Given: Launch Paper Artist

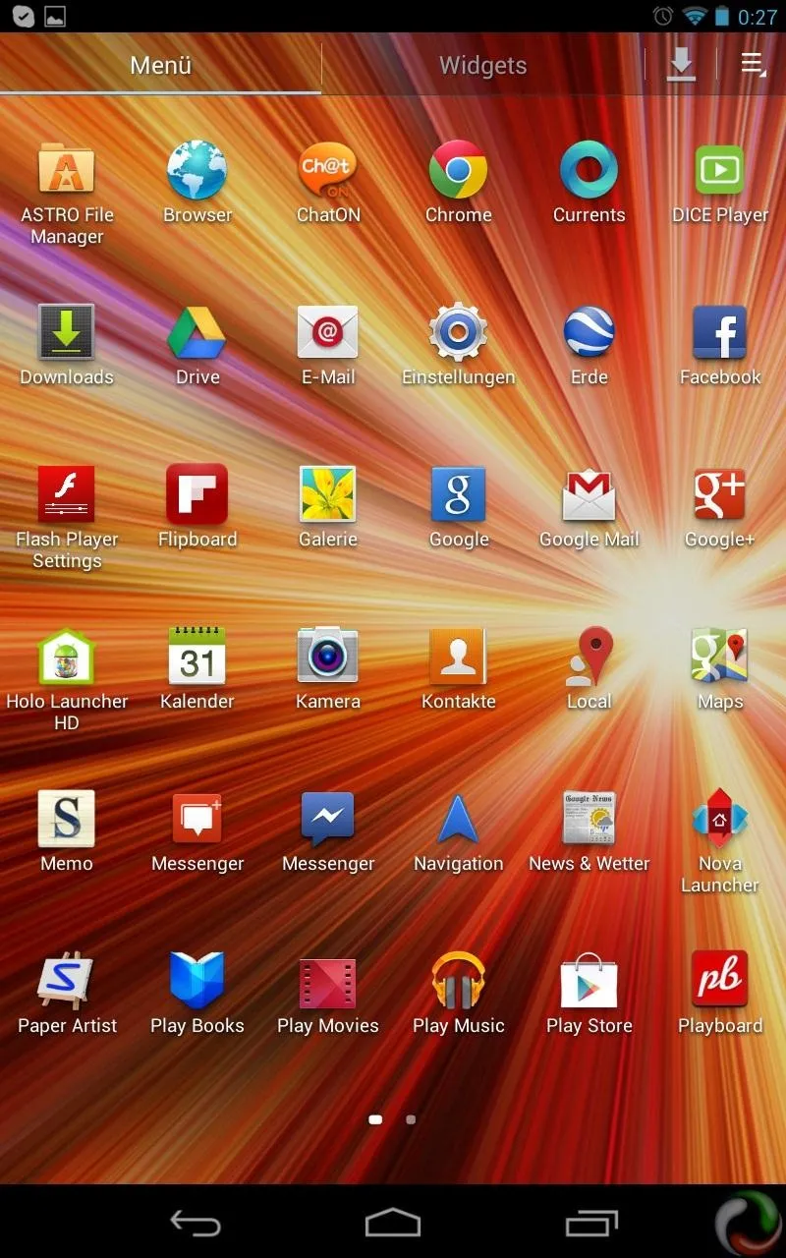Looking at the screenshot, I should pyautogui.click(x=67, y=993).
